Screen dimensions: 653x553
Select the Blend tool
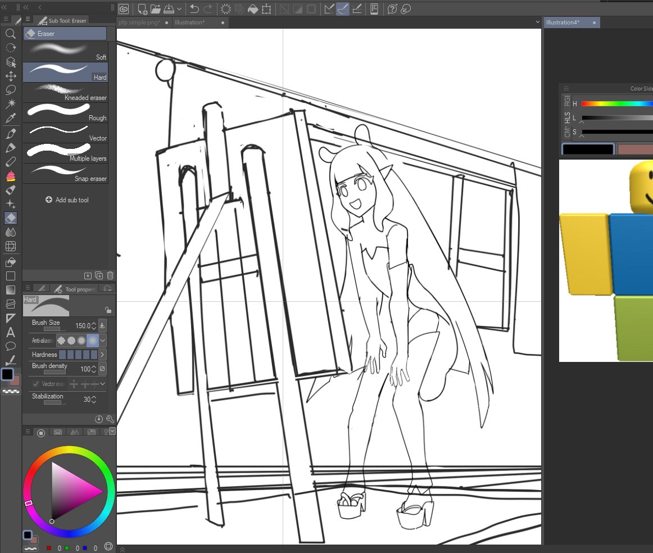point(11,232)
